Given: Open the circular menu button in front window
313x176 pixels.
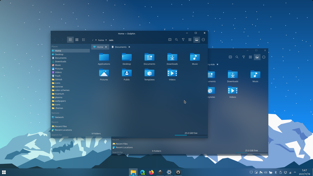Looking at the screenshot, I should point(203,40).
